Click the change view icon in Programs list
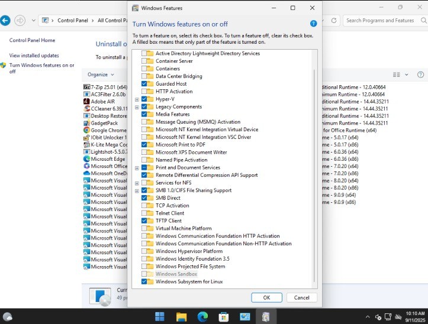428x324 pixels. click(x=397, y=74)
